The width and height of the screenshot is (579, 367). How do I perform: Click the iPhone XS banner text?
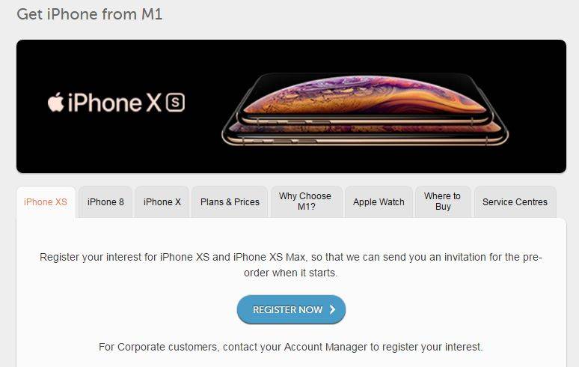[116, 103]
